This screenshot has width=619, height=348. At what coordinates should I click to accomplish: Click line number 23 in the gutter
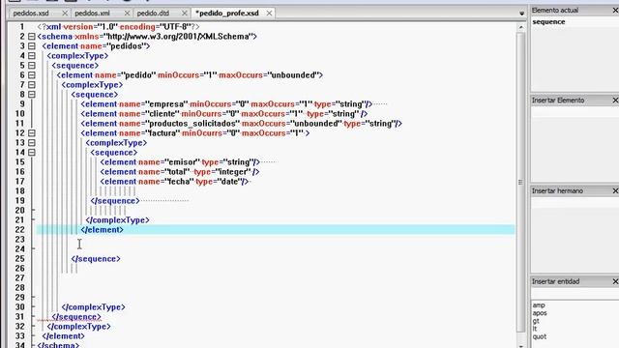[x=19, y=240]
